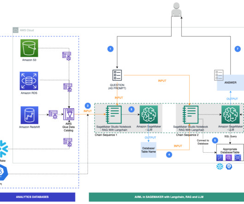The width and height of the screenshot is (244, 204).
Task: Click the 'Amazon Redshift' label
Action: click(x=29, y=127)
